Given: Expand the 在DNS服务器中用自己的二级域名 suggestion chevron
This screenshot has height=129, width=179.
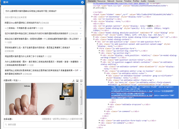Looking at the screenshot, I should (81, 33).
